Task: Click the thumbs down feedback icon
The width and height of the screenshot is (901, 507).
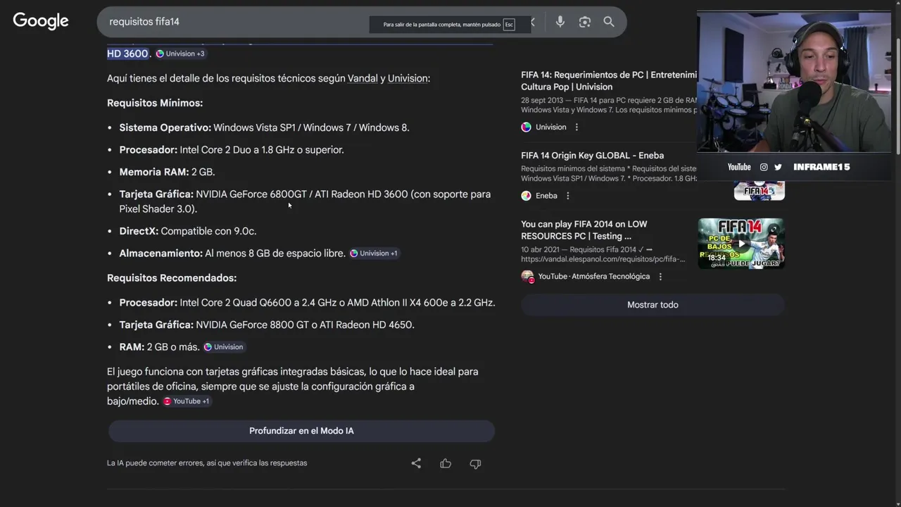Action: coord(475,463)
